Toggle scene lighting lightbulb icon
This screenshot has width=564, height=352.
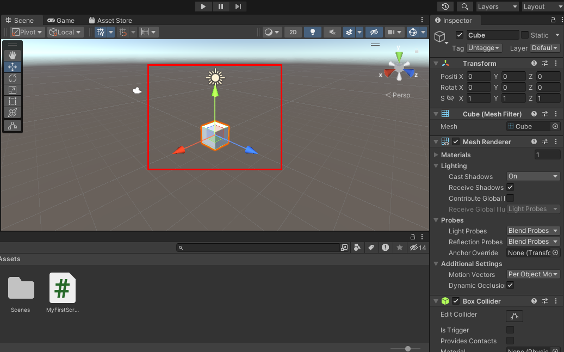(312, 32)
